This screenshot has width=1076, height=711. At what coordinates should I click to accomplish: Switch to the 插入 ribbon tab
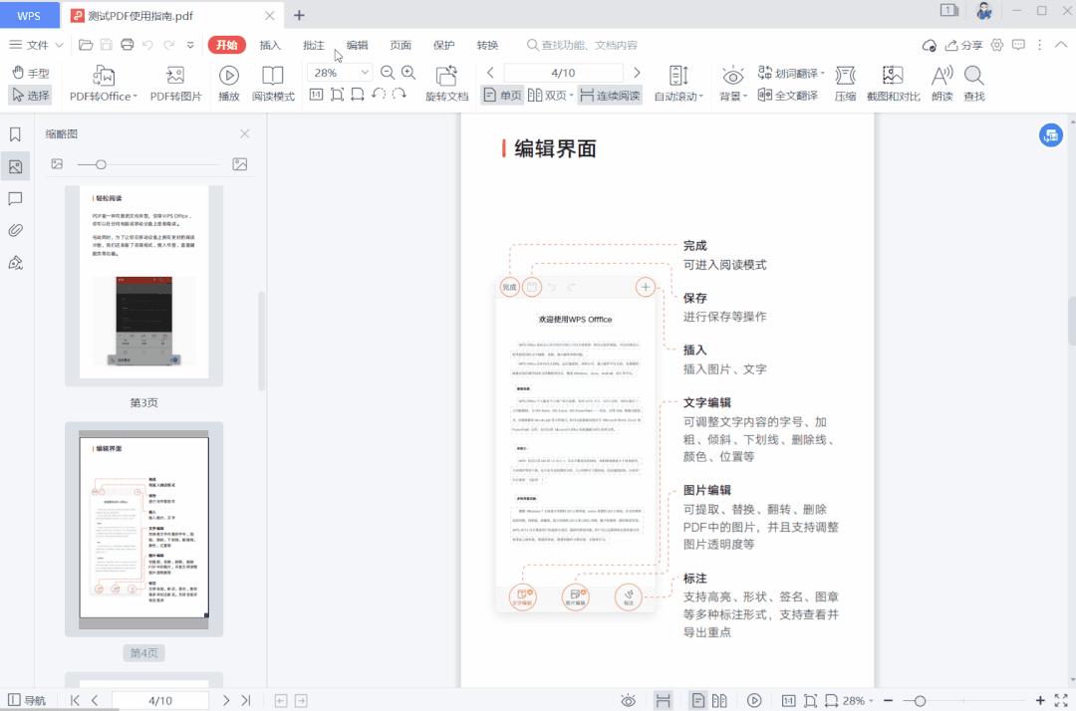pyautogui.click(x=268, y=45)
